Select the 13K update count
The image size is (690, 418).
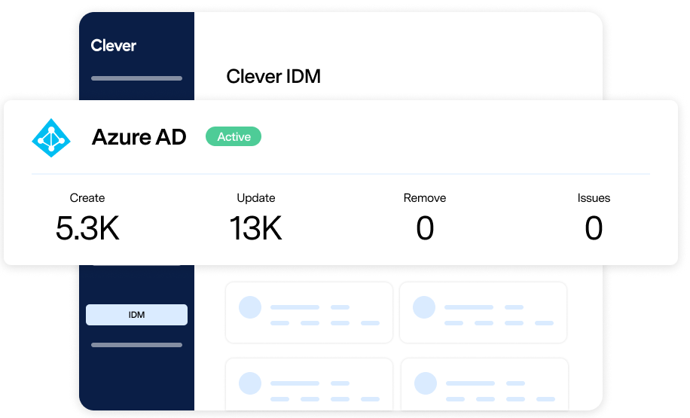click(x=255, y=228)
